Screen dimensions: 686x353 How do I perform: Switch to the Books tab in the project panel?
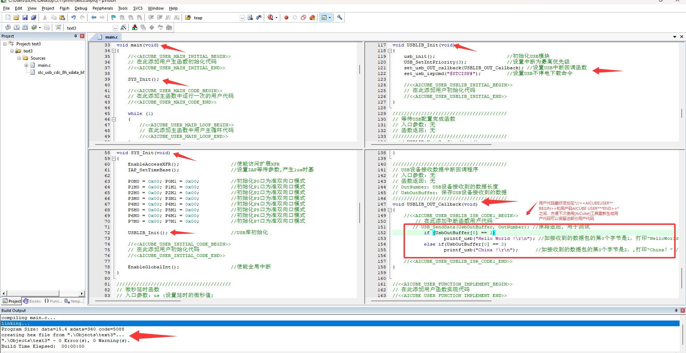coord(32,301)
